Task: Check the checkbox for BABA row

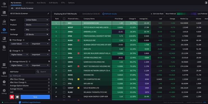Action: click(x=64, y=45)
